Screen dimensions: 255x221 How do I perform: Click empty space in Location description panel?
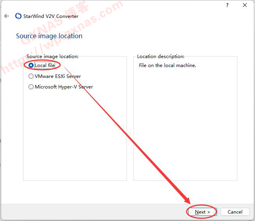[x=185, y=129]
